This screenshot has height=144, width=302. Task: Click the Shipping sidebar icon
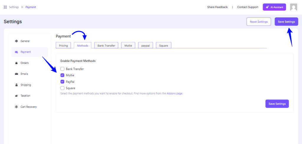point(17,85)
